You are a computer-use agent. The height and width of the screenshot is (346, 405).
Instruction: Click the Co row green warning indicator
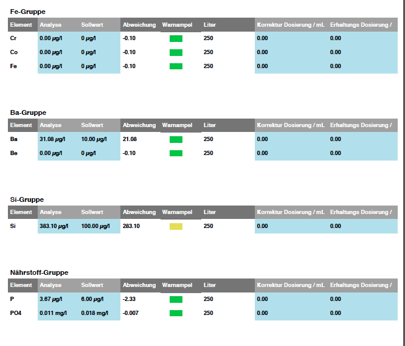(x=176, y=52)
